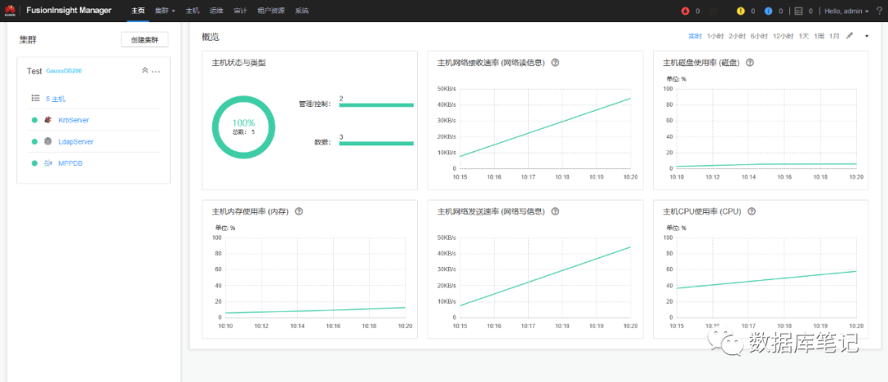Click the more options ellipsis on Test cluster

click(156, 71)
